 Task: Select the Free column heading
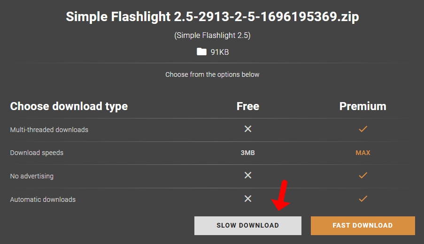tap(248, 106)
